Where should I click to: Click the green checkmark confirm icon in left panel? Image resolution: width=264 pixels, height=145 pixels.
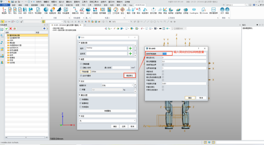[x=6, y=29]
